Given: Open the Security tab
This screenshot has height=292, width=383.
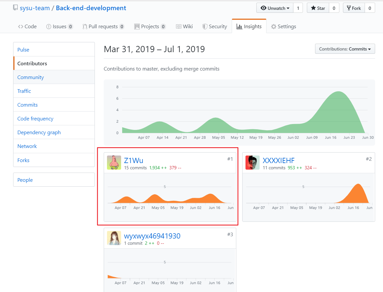Looking at the screenshot, I should (215, 27).
